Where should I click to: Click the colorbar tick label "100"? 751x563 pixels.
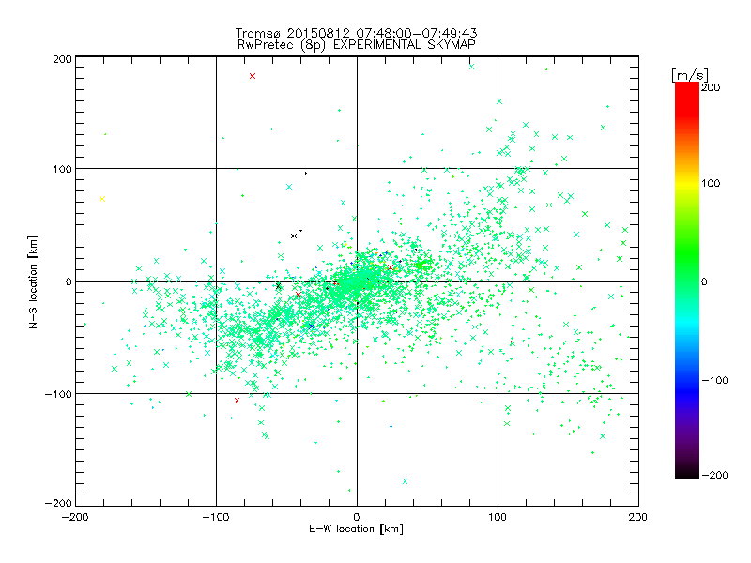click(x=711, y=183)
